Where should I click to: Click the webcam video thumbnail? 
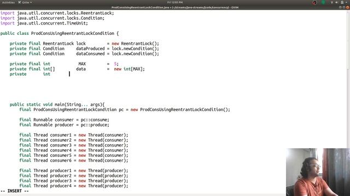click(318, 172)
